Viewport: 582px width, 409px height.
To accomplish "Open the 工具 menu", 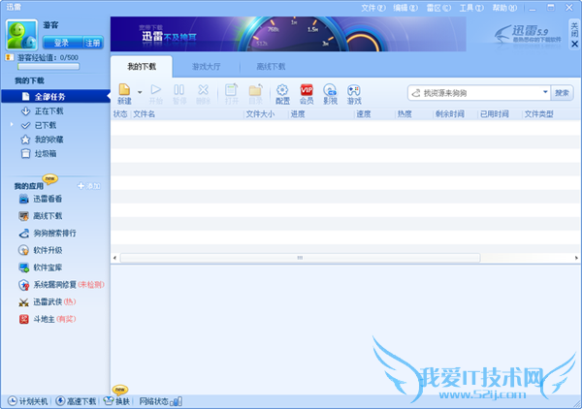I will coord(471,8).
